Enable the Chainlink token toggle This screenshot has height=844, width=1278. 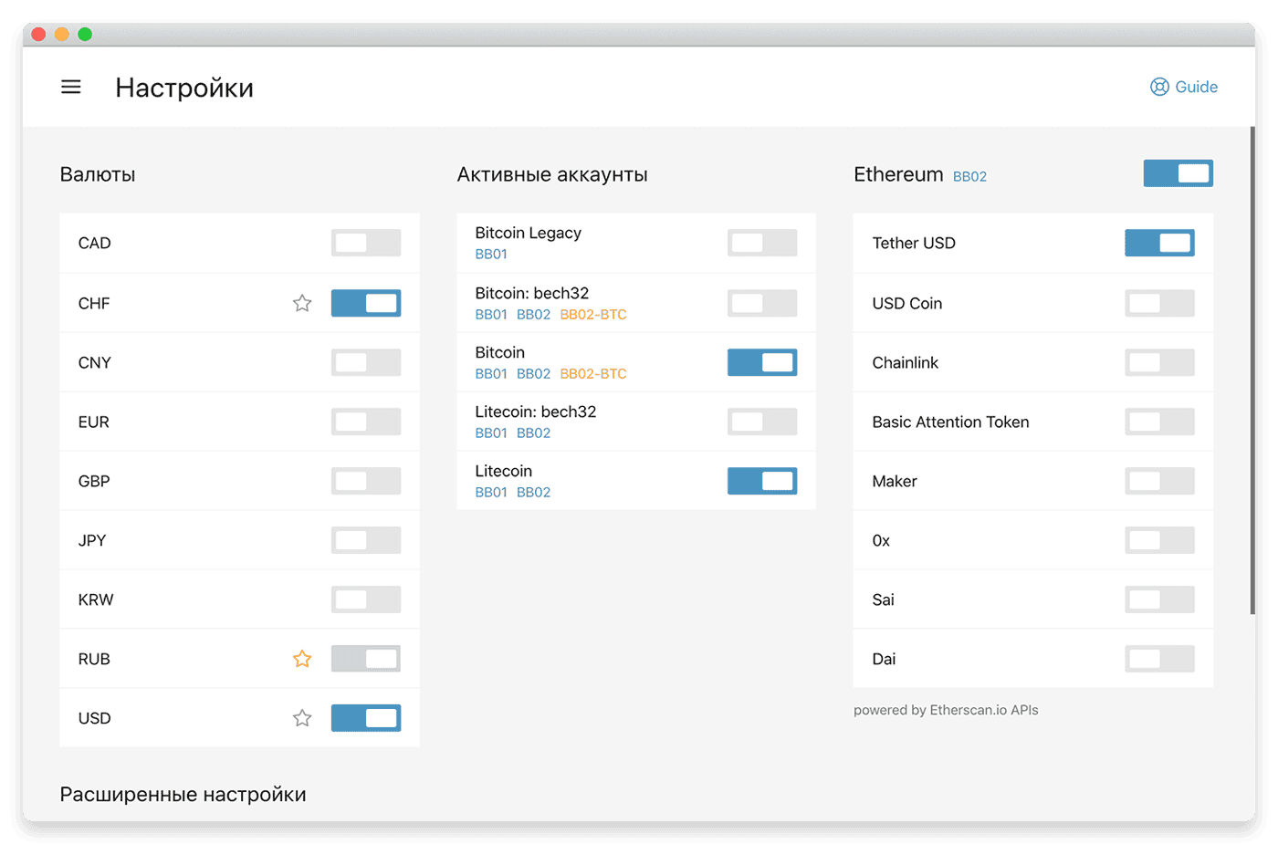coord(1159,362)
